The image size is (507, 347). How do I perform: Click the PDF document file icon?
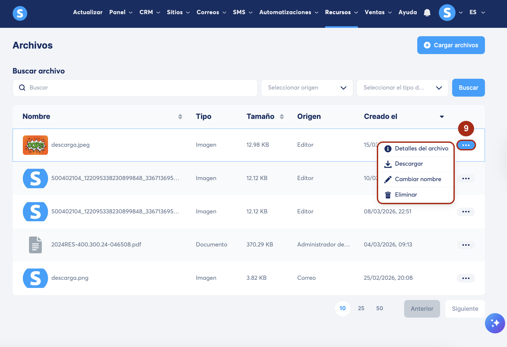coord(35,245)
